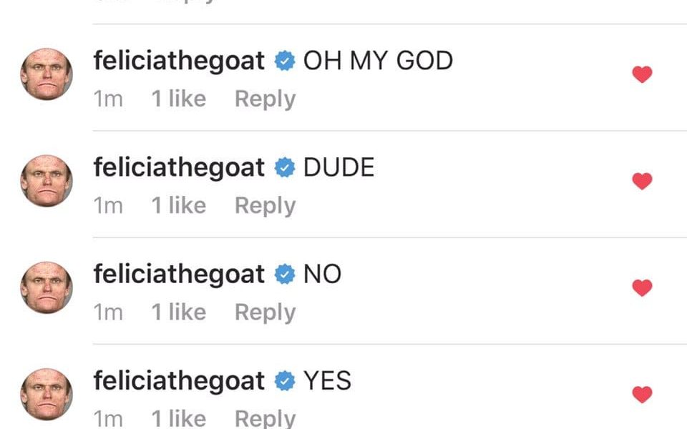Open profile picture beside DUDE comment

47,181
